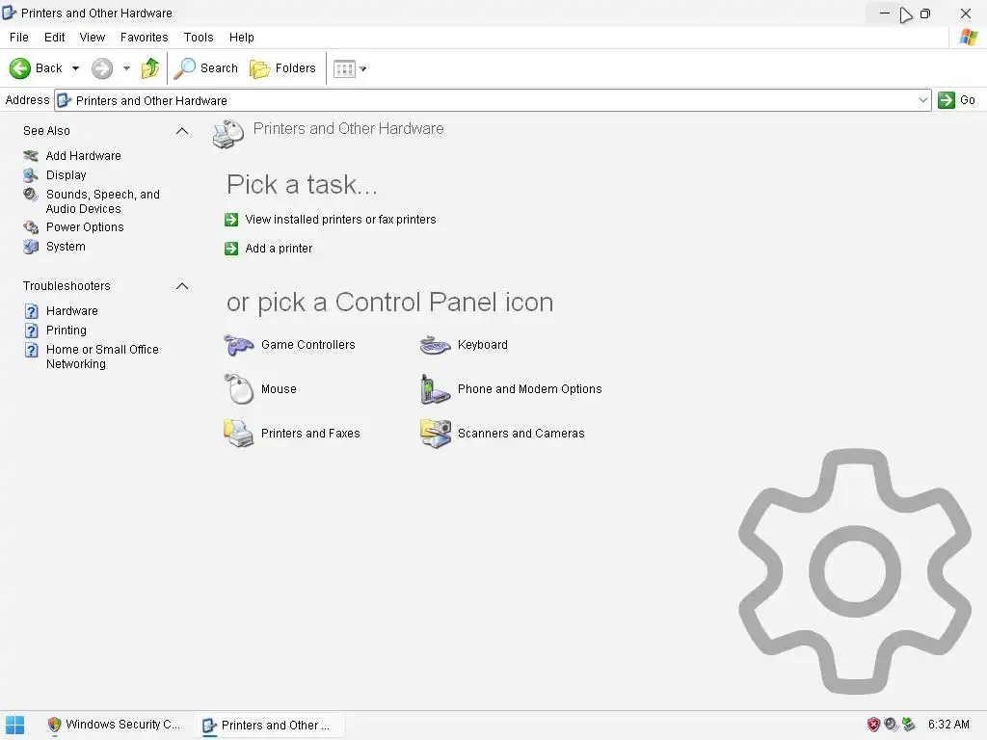Image resolution: width=987 pixels, height=740 pixels.
Task: Click the Keyboard icon
Action: [x=436, y=345]
